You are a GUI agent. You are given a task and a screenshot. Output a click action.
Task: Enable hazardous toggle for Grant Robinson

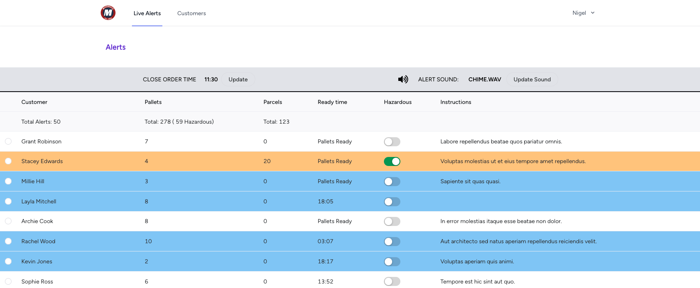392,142
